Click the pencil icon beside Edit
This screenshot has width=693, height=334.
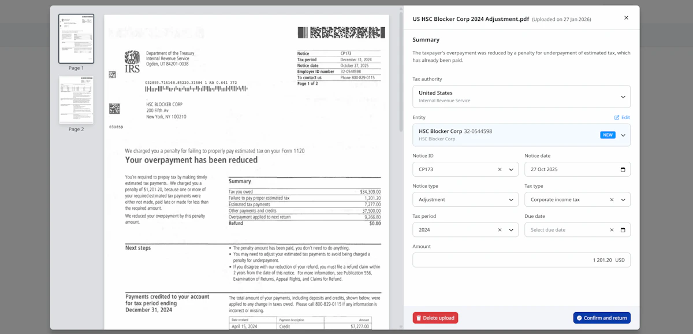(617, 117)
